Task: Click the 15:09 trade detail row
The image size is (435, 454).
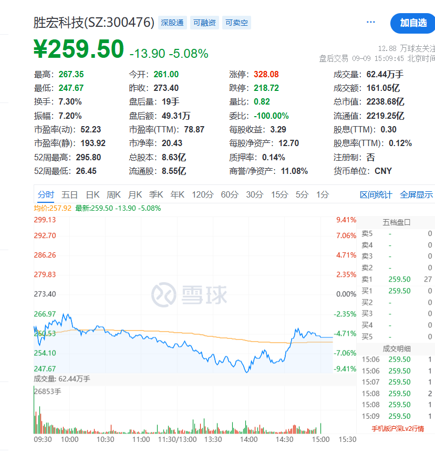Action: click(397, 416)
